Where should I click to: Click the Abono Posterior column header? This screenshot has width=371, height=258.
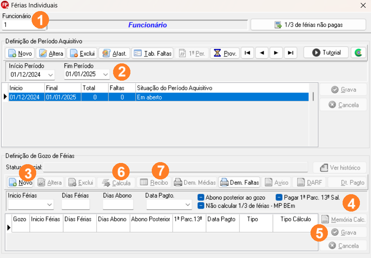point(151,219)
